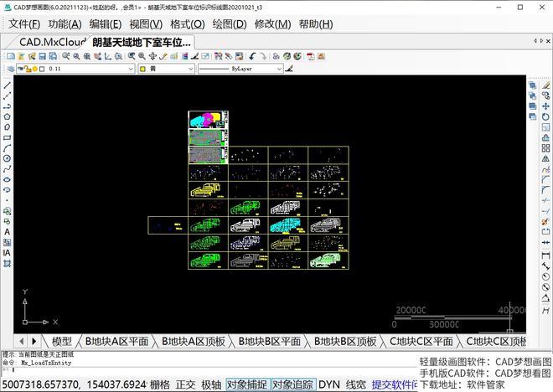Select the Rotate tool on right toolbar

(x=545, y=116)
